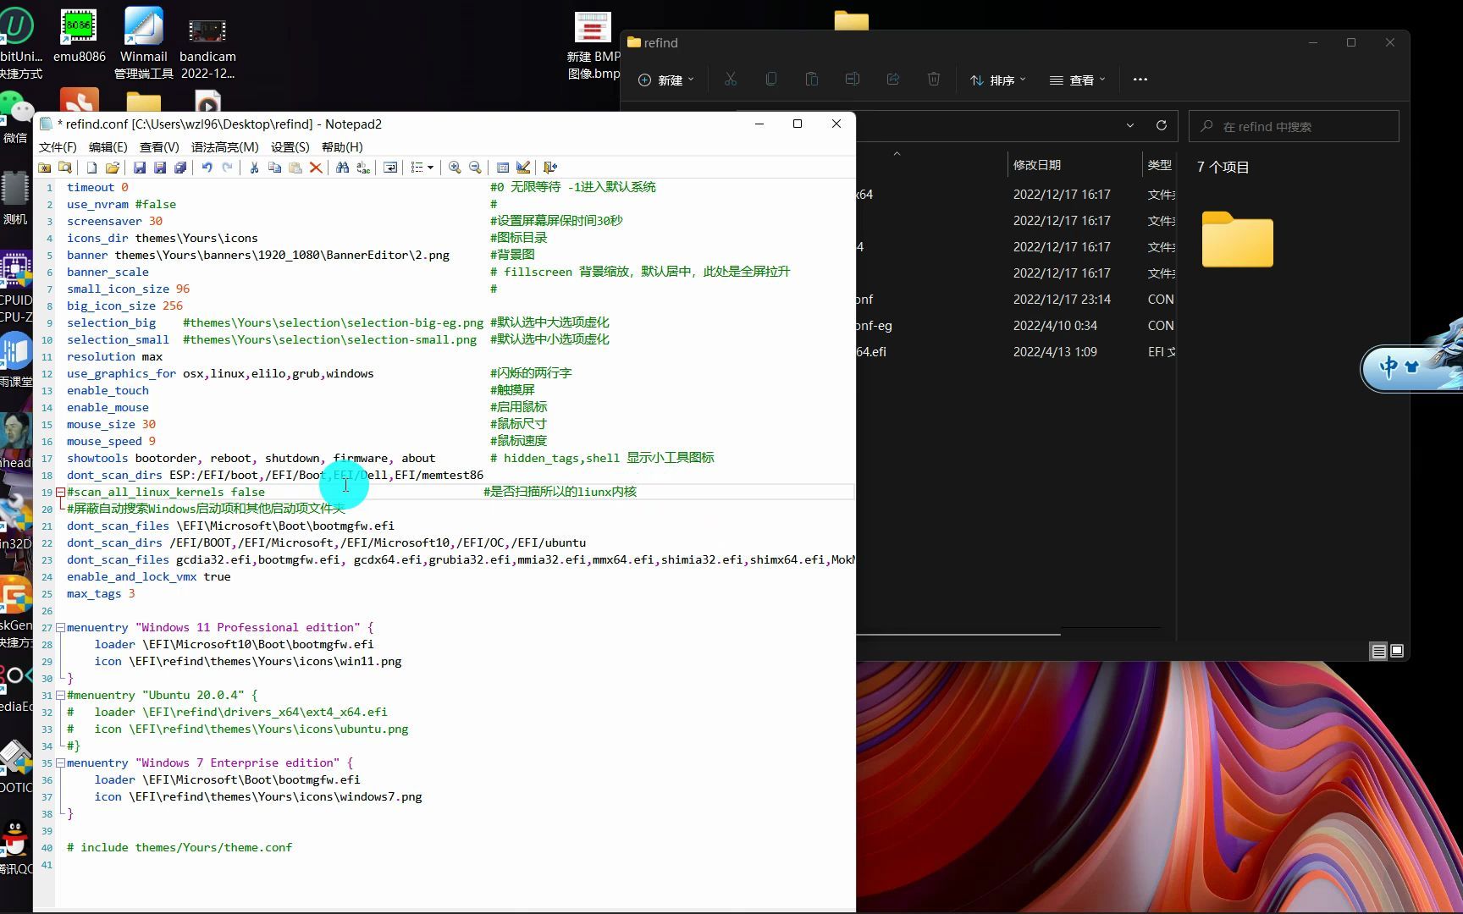Open the 查看(V) menu in Notepad2
The height and width of the screenshot is (914, 1463).
coord(159,147)
